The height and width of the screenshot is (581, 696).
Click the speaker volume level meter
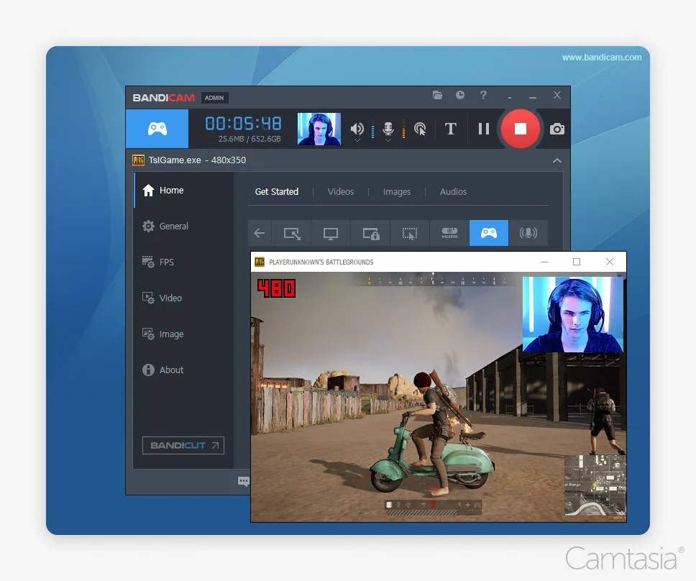tap(372, 129)
